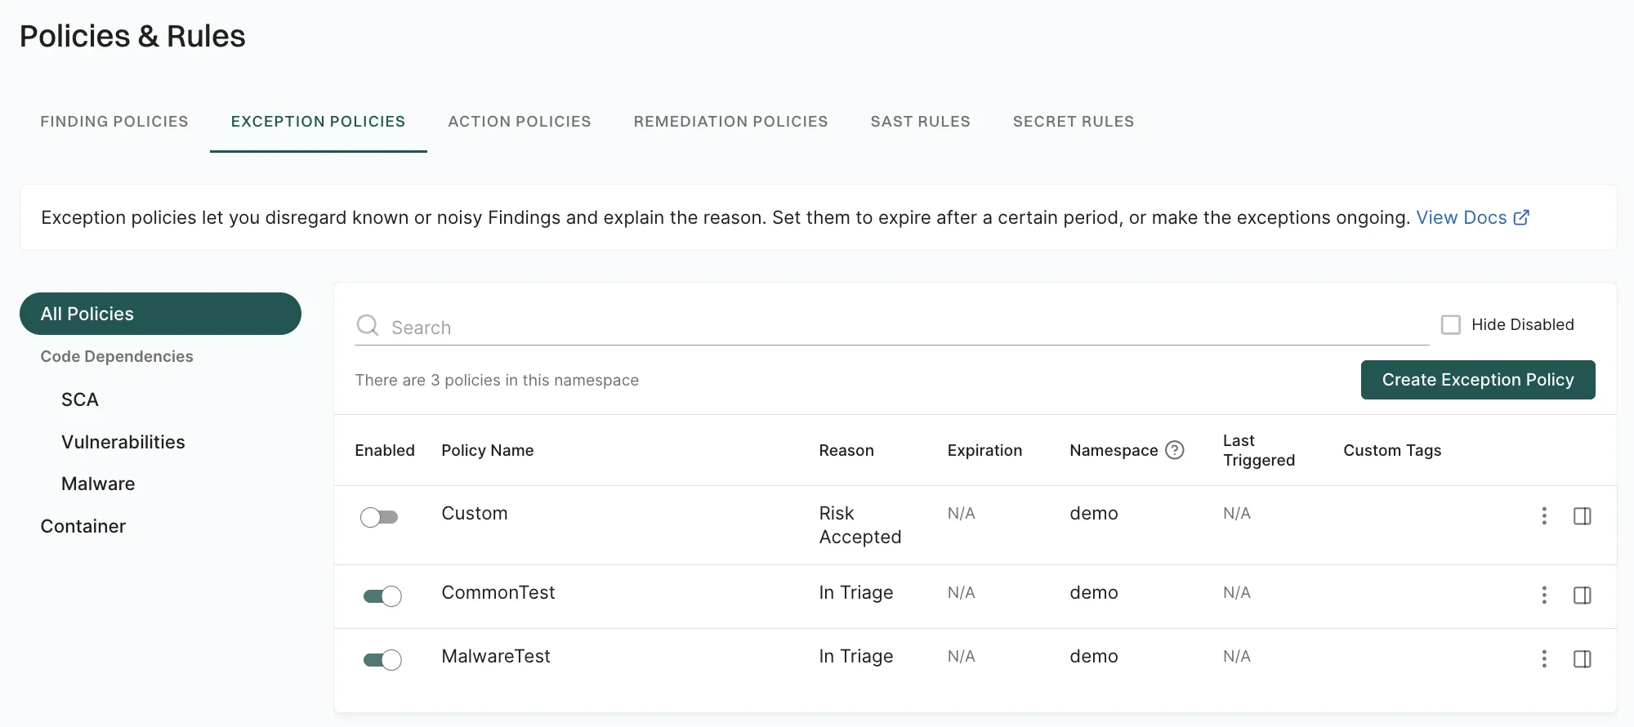Click the demo namespace in CommonTest row
Image resolution: width=1634 pixels, height=727 pixels.
[x=1094, y=592]
